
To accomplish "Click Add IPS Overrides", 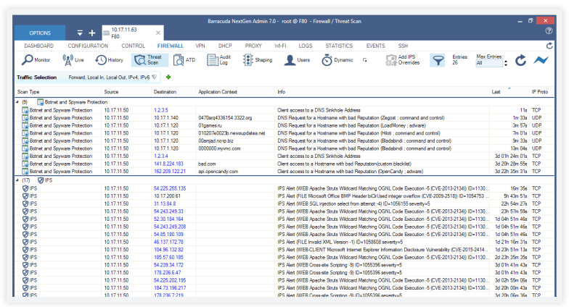I will pyautogui.click(x=402, y=60).
